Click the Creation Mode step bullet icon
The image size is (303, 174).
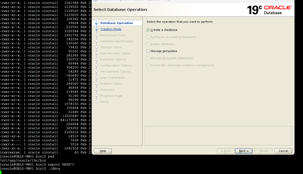click(x=96, y=29)
